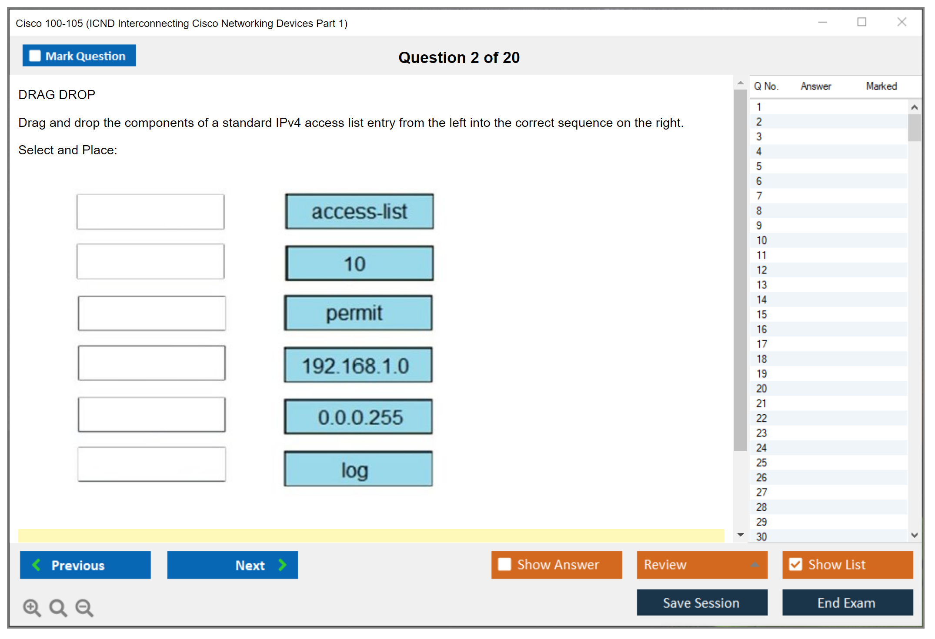
Task: Enable the Show Answer checkbox
Action: (x=504, y=564)
